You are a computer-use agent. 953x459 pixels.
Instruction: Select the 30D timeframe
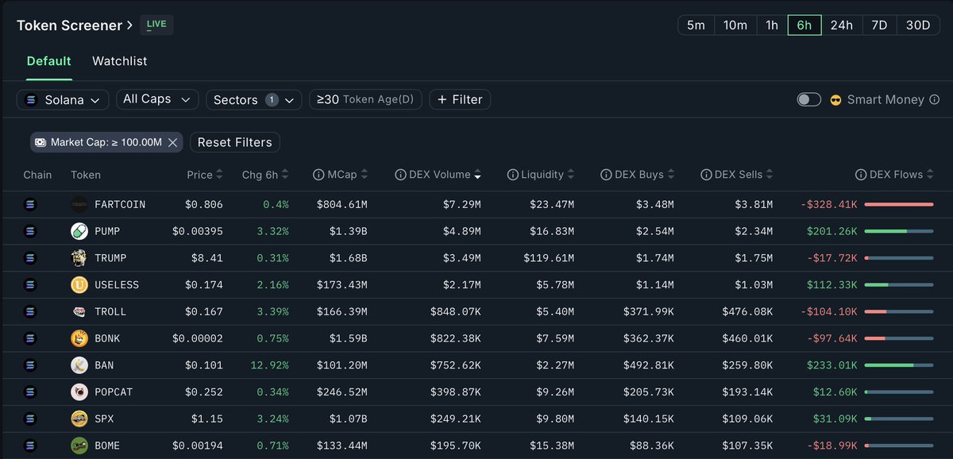pyautogui.click(x=918, y=25)
